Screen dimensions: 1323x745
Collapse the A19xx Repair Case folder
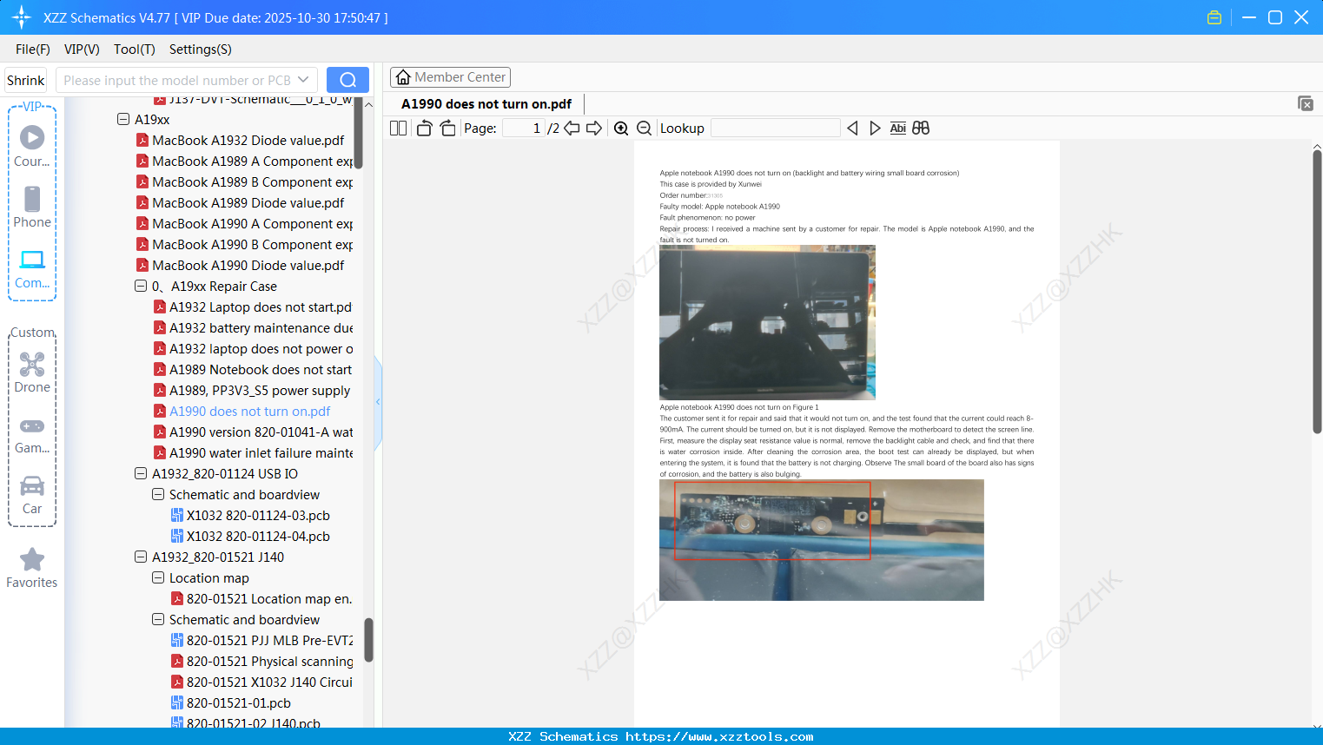tap(141, 286)
